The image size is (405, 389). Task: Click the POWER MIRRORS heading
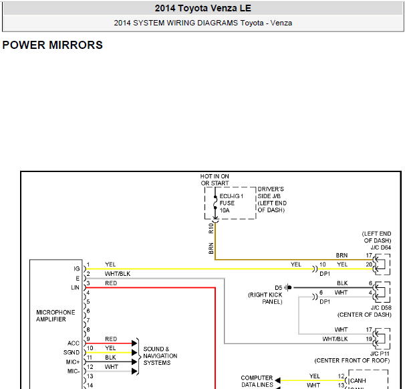[x=52, y=45]
